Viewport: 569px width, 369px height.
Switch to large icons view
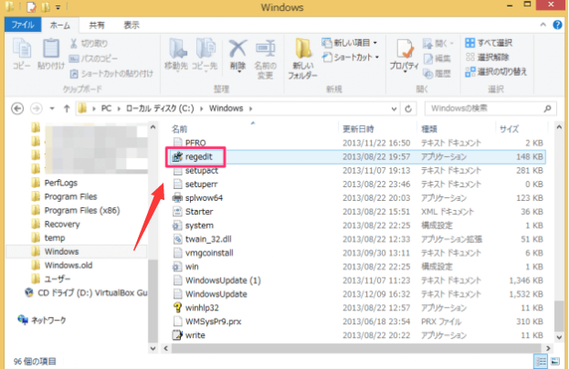tap(555, 362)
